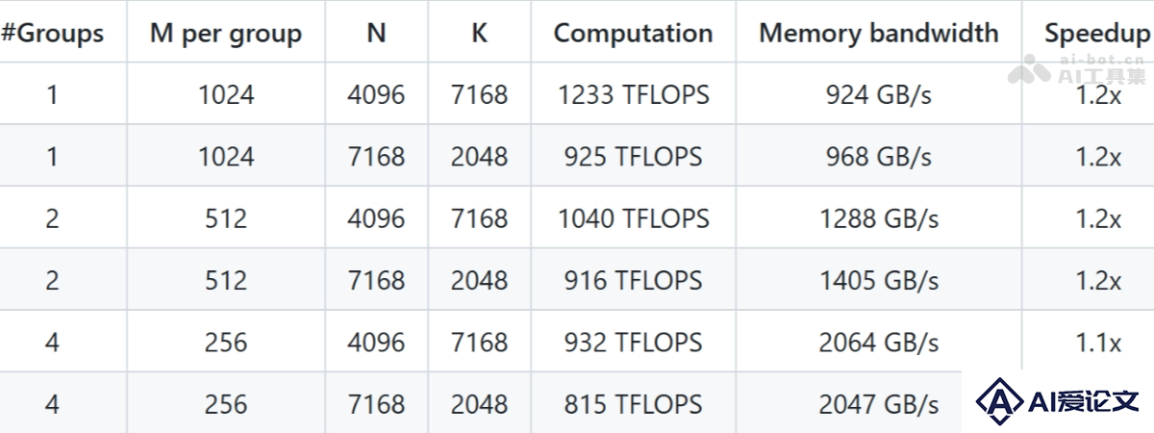Click the Speedup column header
The width and height of the screenshot is (1154, 433).
tap(1098, 33)
